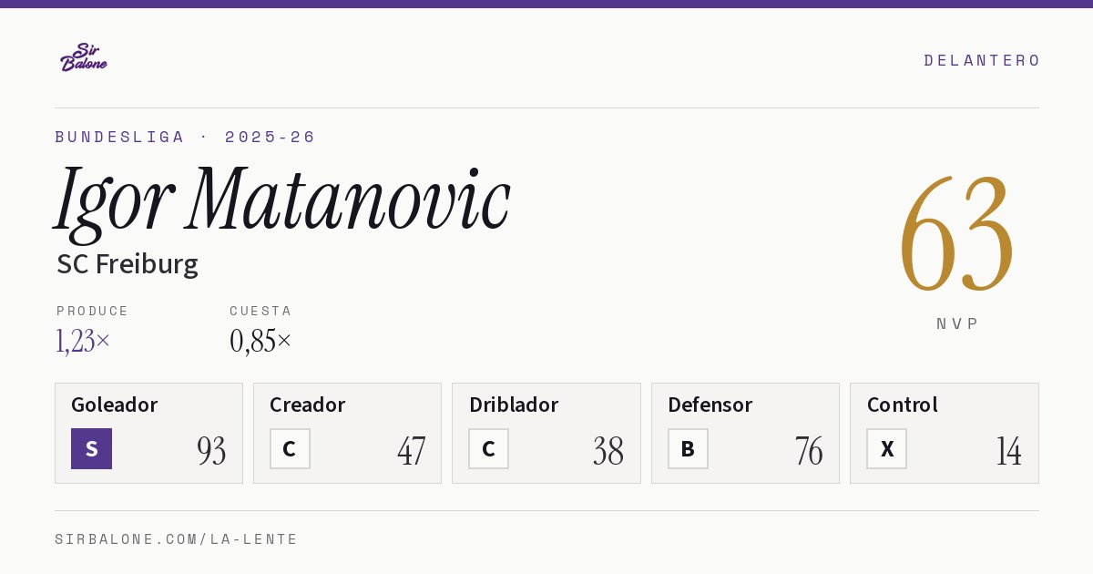Click the Driblador card title
This screenshot has height=574, width=1093.
pos(514,405)
